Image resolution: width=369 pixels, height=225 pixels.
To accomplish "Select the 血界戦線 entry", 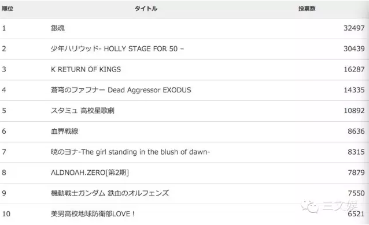I will tap(64, 131).
